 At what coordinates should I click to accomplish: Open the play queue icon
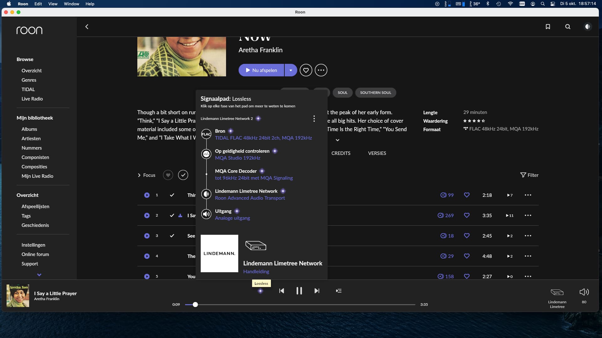click(x=339, y=291)
